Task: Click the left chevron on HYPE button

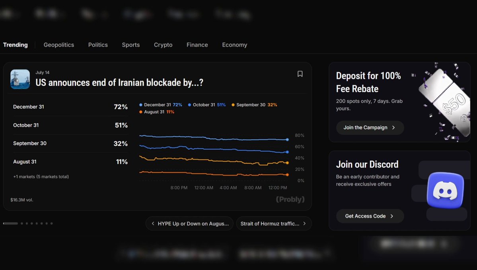Action: (153, 224)
